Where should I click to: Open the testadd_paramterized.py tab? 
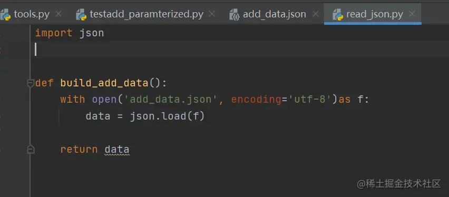pyautogui.click(x=147, y=14)
